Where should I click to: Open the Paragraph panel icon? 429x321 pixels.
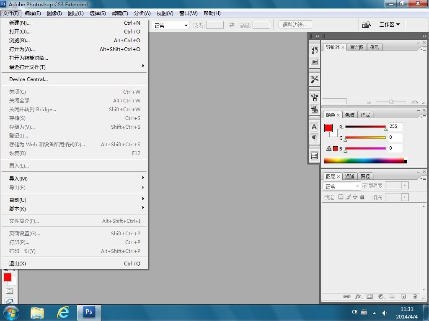[x=314, y=138]
